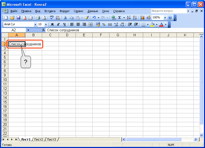Select the Format Painter brush icon
Image resolution: width=205 pixels, height=148 pixels.
[87, 18]
